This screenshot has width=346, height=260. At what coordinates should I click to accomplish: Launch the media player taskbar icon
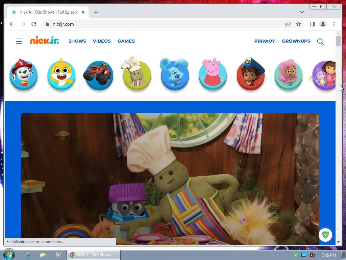tap(58, 255)
